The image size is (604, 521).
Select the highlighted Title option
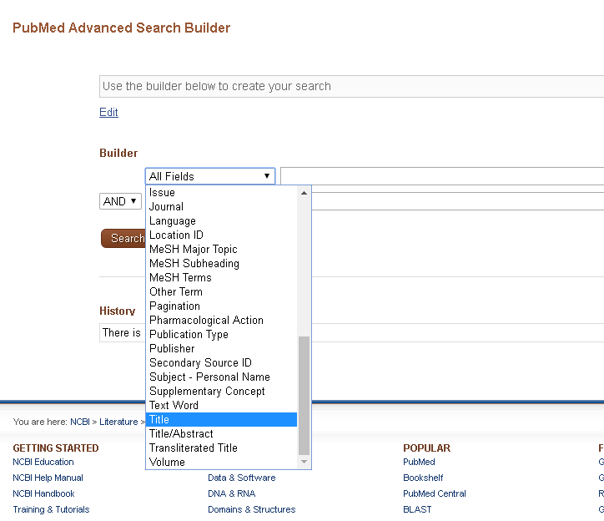[x=221, y=420]
